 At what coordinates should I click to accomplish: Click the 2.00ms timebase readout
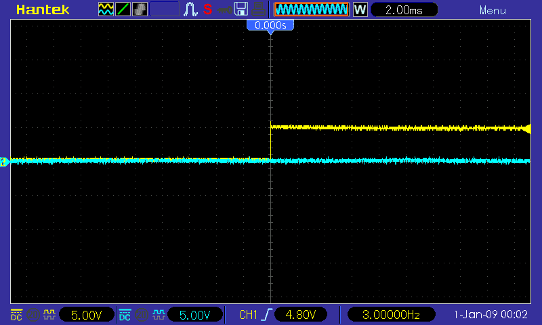pos(404,9)
